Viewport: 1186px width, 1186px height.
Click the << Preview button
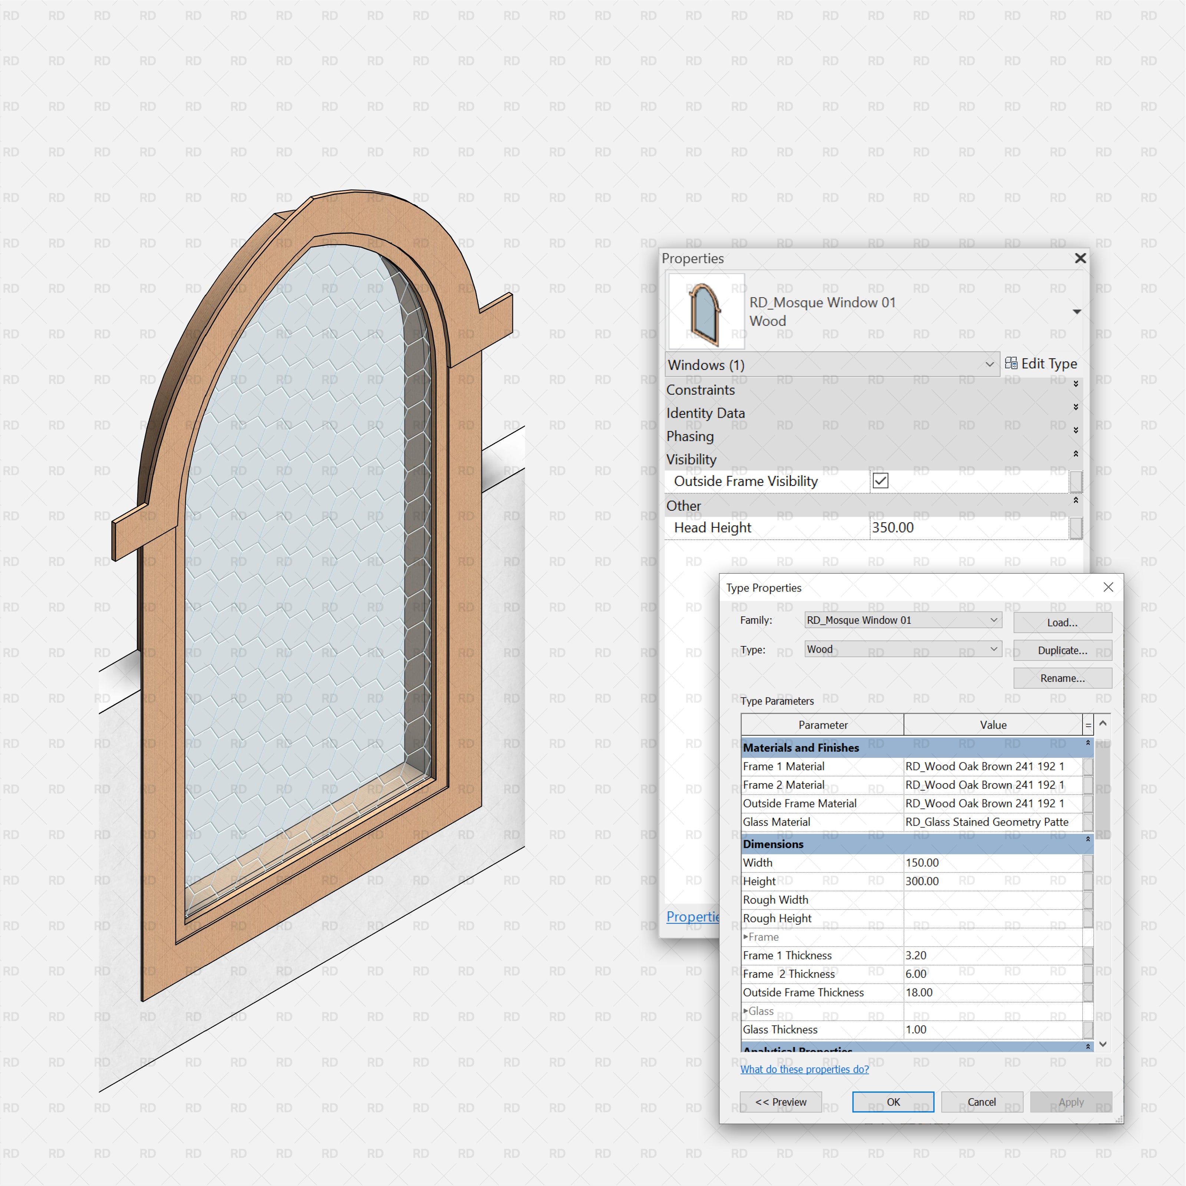[780, 1102]
